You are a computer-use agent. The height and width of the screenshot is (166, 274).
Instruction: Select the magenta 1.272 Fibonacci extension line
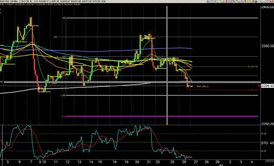point(162,116)
